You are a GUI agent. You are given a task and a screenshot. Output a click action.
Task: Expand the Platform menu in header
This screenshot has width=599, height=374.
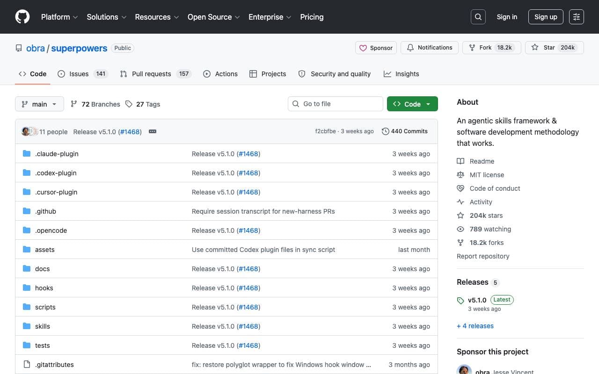click(59, 17)
